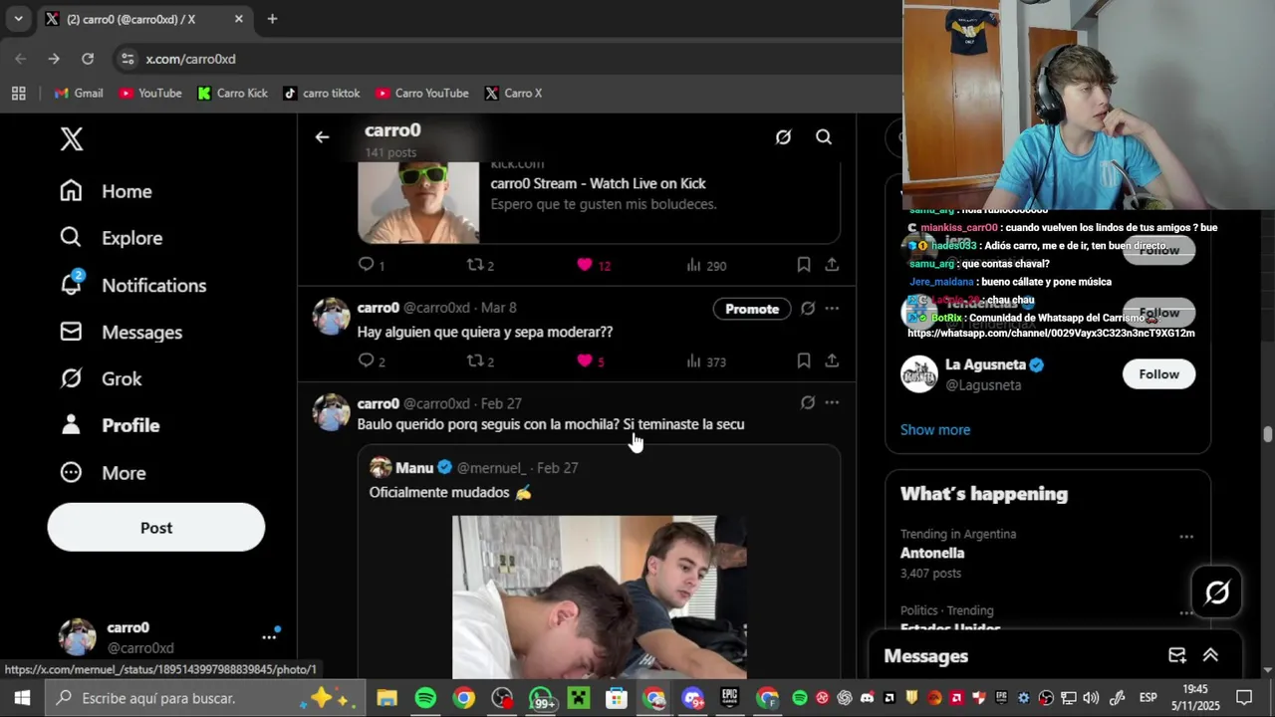The image size is (1275, 717).
Task: Follow La Agusneta
Action: 1158,374
